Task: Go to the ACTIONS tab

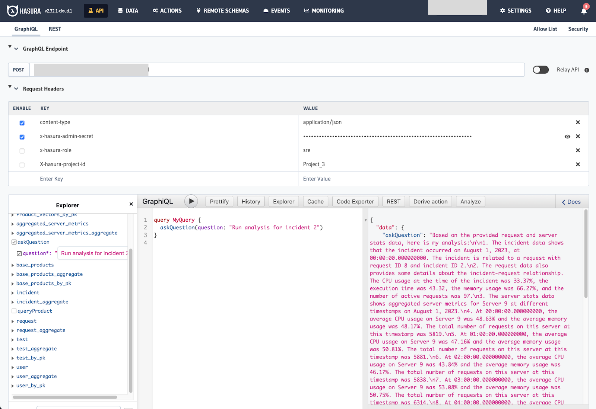Action: click(x=167, y=11)
